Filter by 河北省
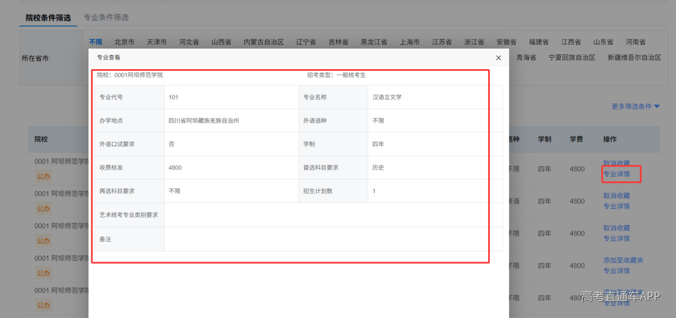 pos(189,42)
